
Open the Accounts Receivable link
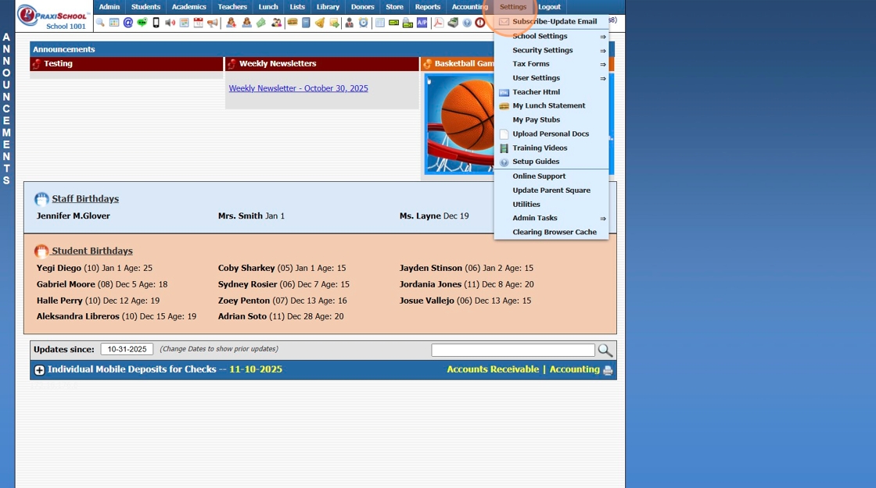click(x=493, y=369)
